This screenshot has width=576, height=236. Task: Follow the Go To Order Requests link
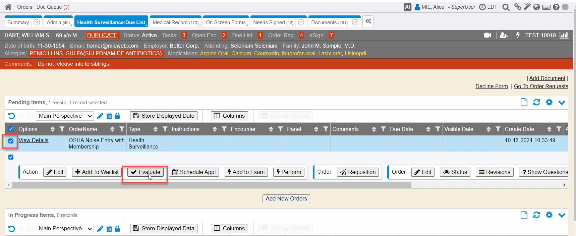(x=541, y=86)
